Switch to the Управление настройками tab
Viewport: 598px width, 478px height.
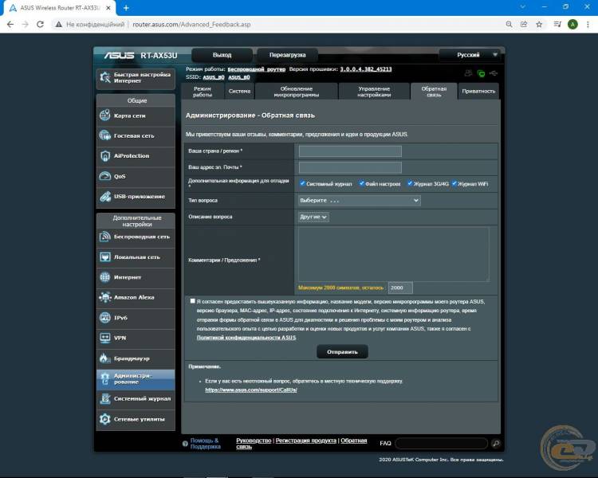tap(374, 92)
